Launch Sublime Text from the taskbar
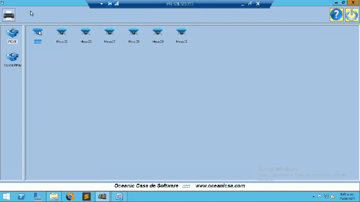Viewport: 360px width, 202px height. pos(86,196)
